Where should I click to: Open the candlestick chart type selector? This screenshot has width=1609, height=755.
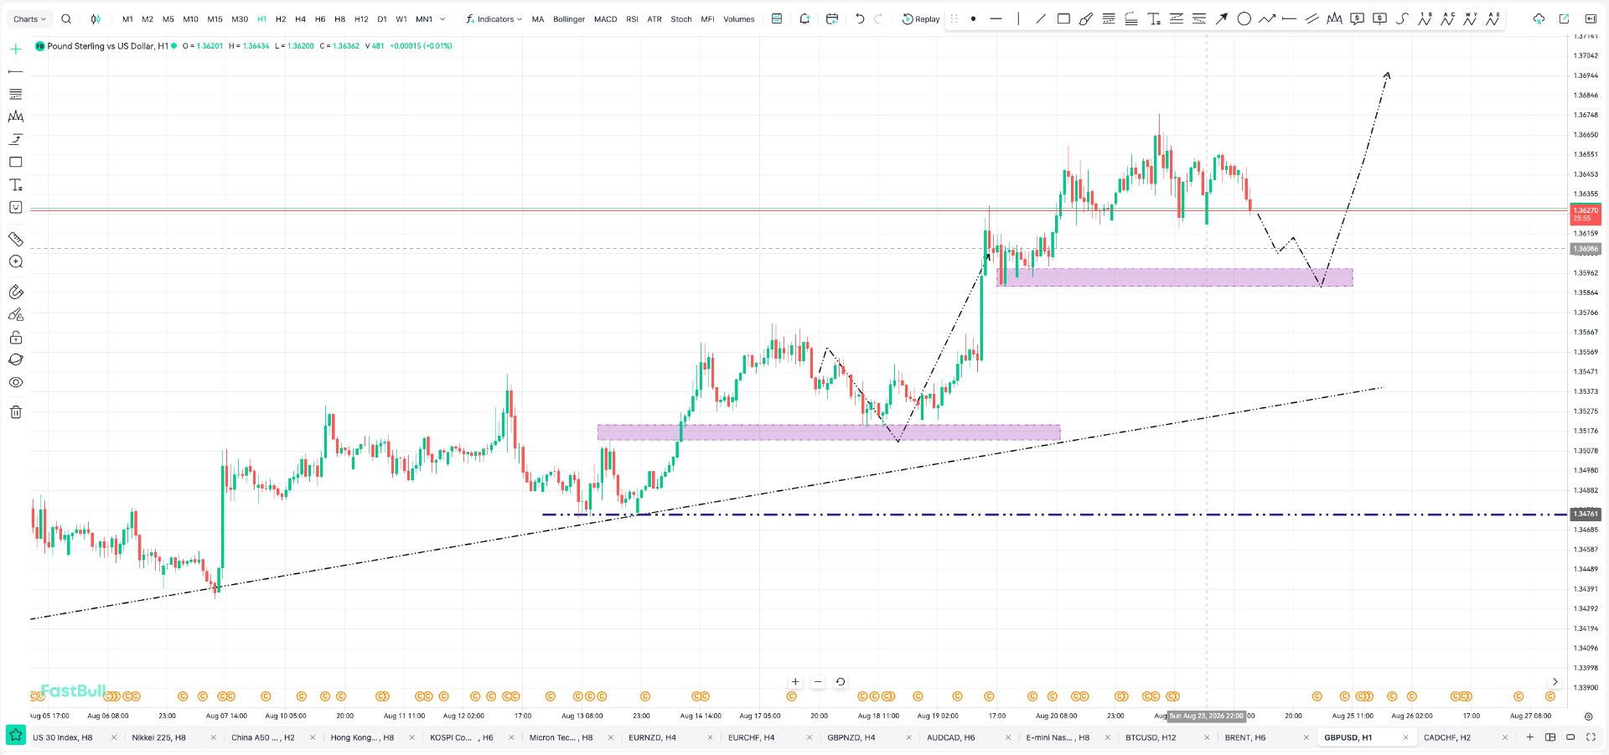click(x=96, y=18)
